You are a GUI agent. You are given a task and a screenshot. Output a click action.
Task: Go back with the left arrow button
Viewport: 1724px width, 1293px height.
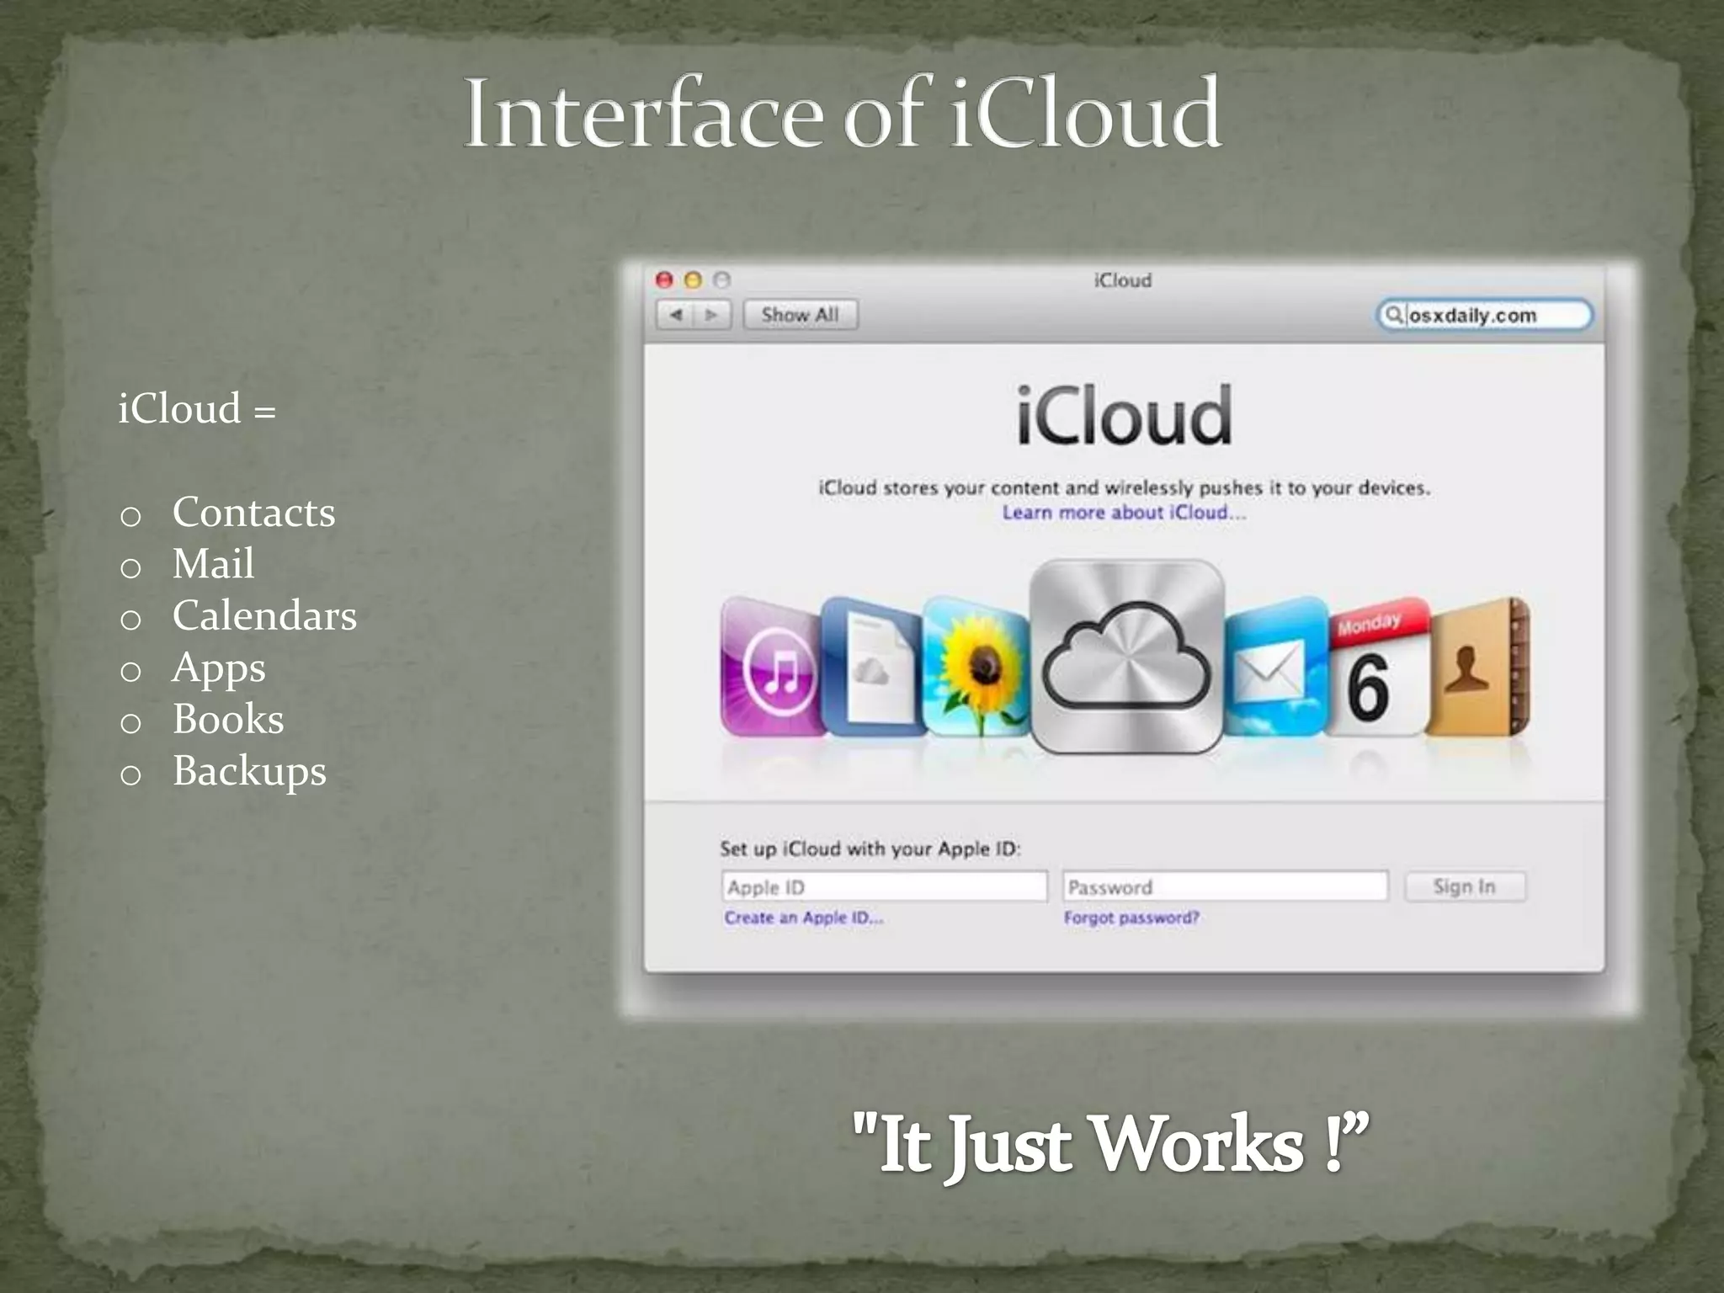point(675,315)
